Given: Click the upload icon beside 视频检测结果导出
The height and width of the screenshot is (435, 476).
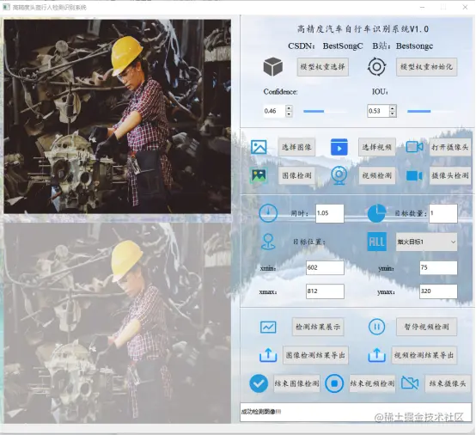Looking at the screenshot, I should coord(376,355).
